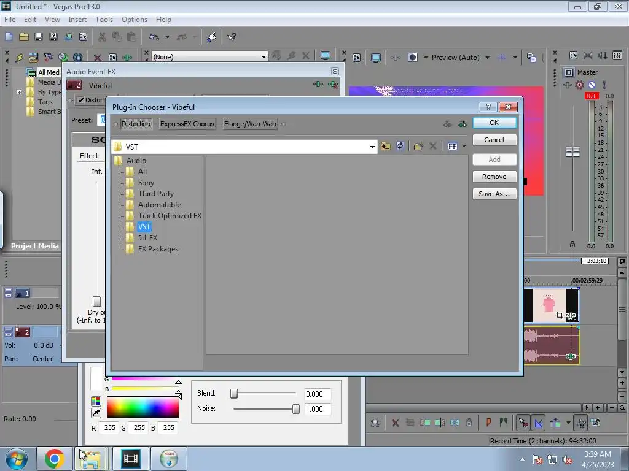
Task: Toggle the Dim Output icon in Master Bus
Action: 603,55
